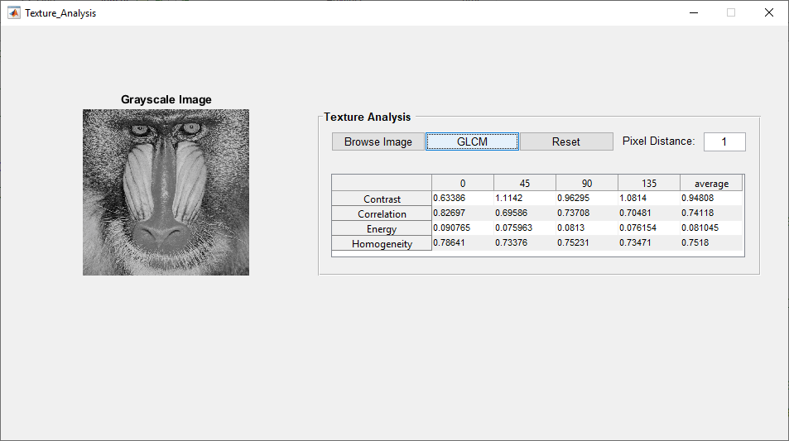Select Energy value 0.0813 cell

586,228
